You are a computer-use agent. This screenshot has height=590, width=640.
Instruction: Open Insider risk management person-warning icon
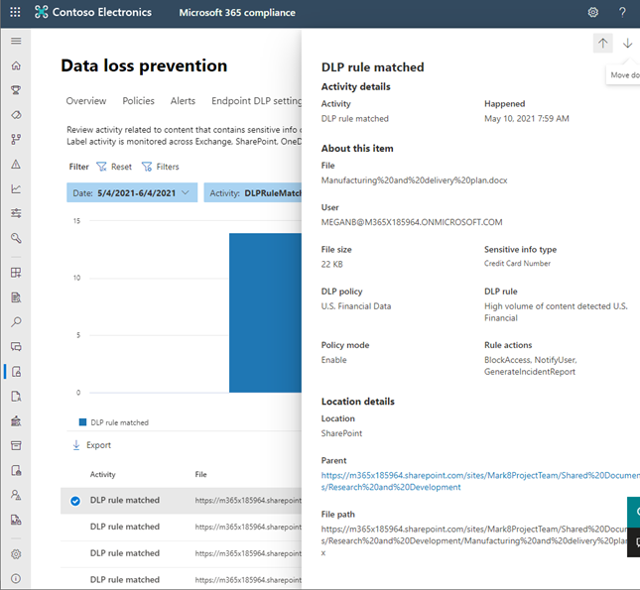(16, 495)
